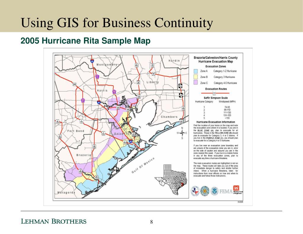This screenshot has height=234, width=303.
Task: Click the I-45 shield below Galveston label
Action: coord(130,141)
